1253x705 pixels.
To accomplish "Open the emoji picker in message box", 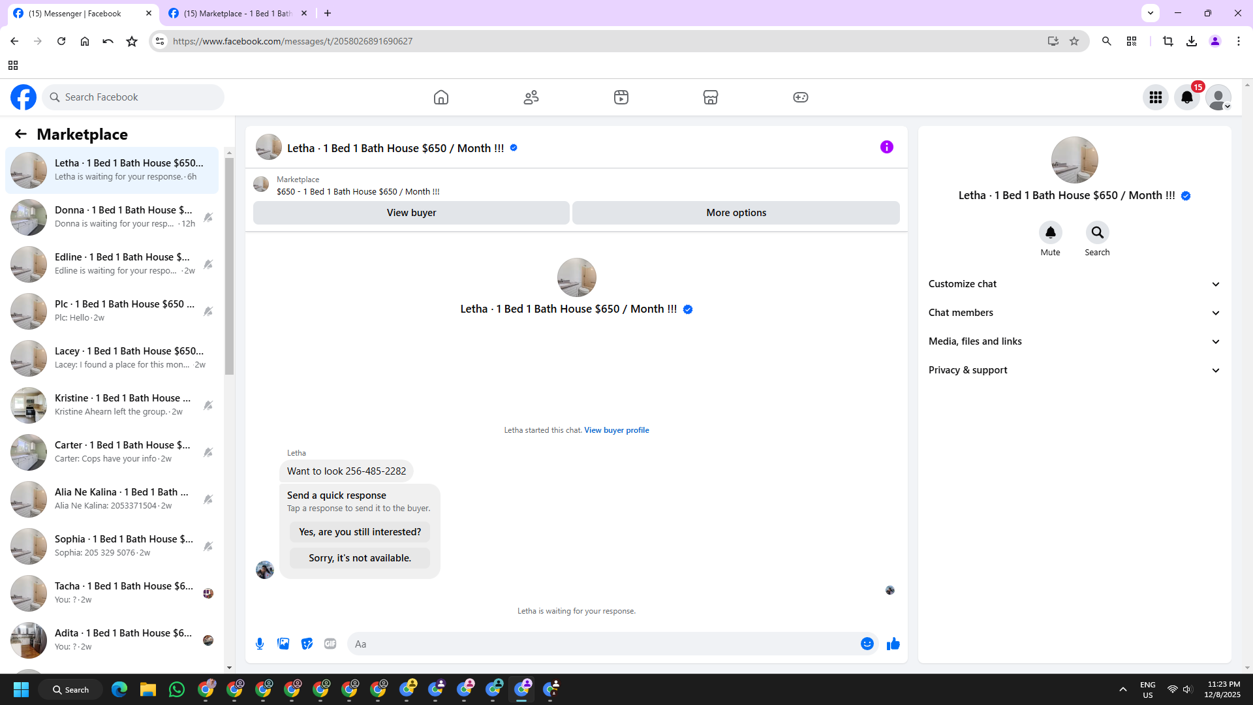I will point(867,644).
